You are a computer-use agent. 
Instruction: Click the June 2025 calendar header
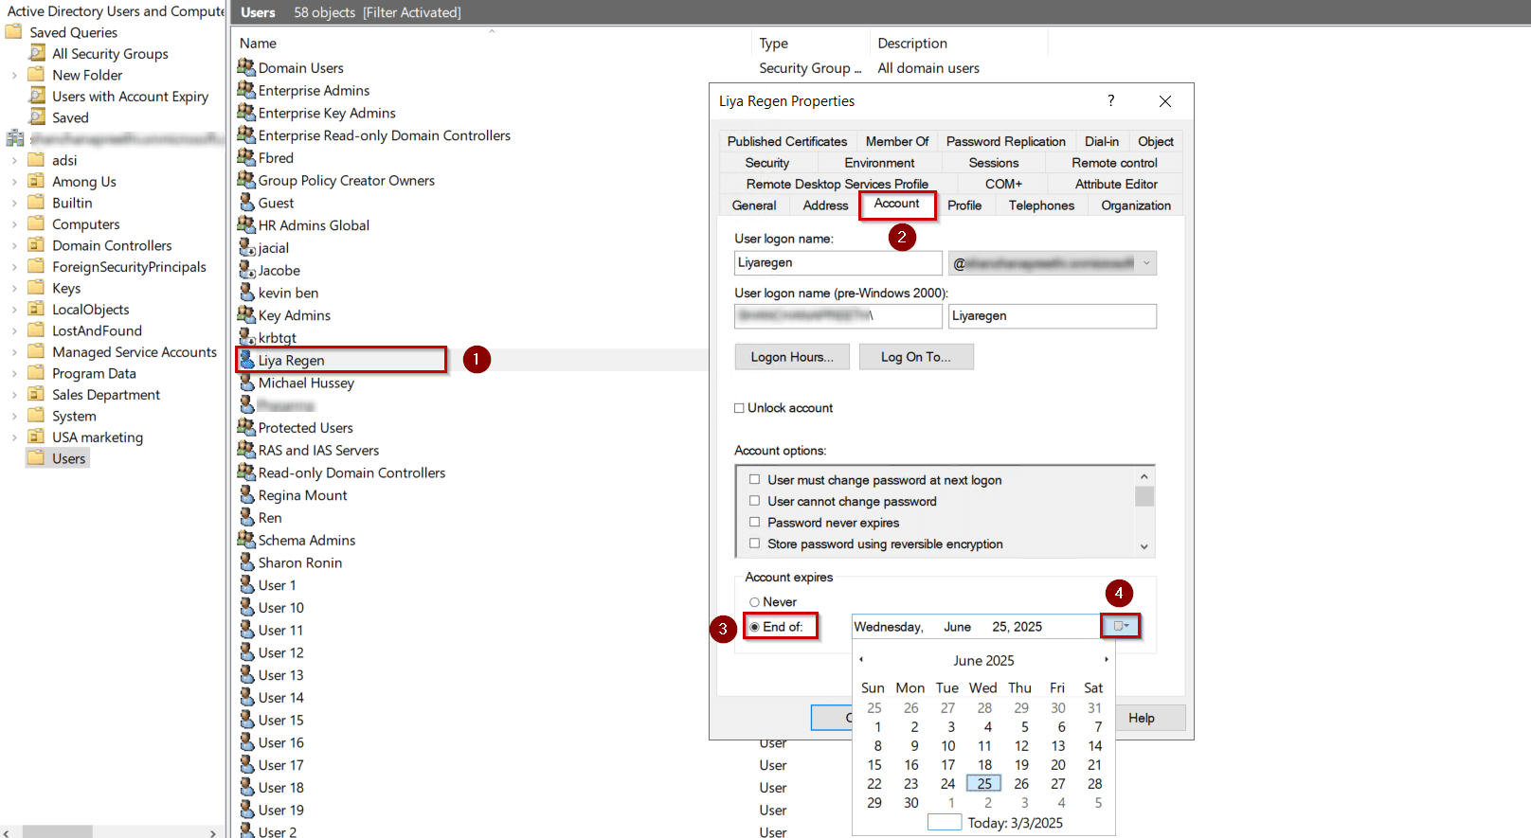click(x=983, y=660)
